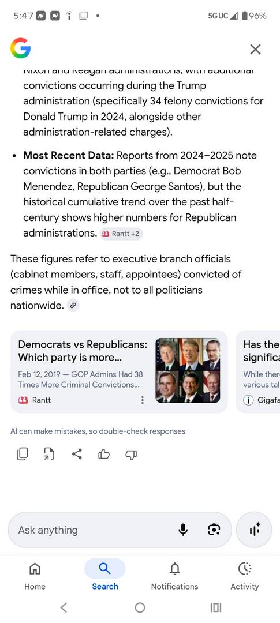Share the AI response
The width and height of the screenshot is (280, 623).
click(x=77, y=454)
